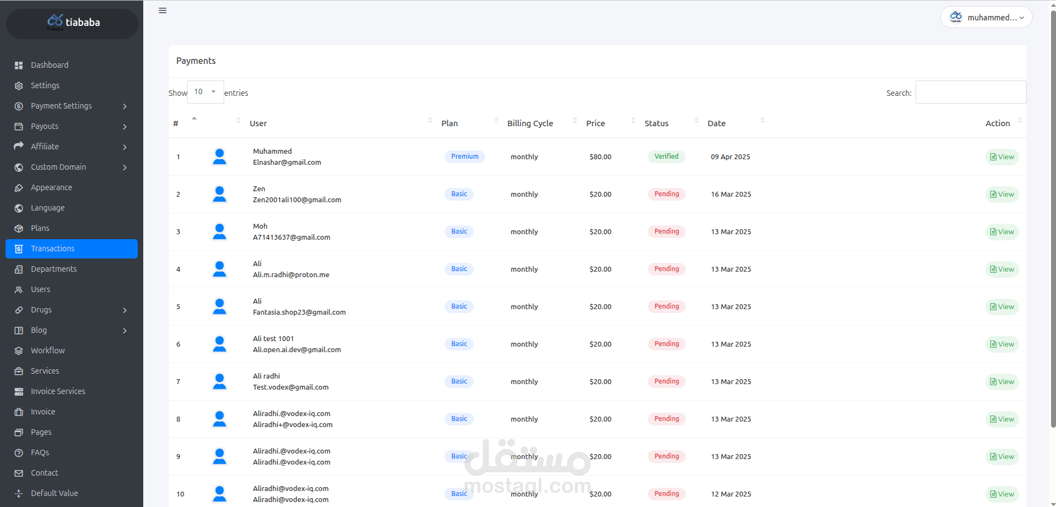This screenshot has width=1056, height=507.
Task: Click the Language globe icon
Action: 19,208
